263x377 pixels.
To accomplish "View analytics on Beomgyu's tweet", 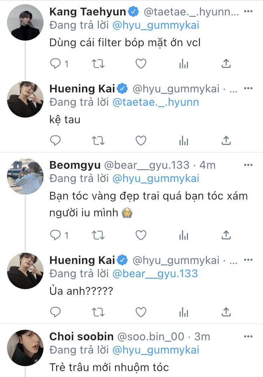I will [184, 235].
